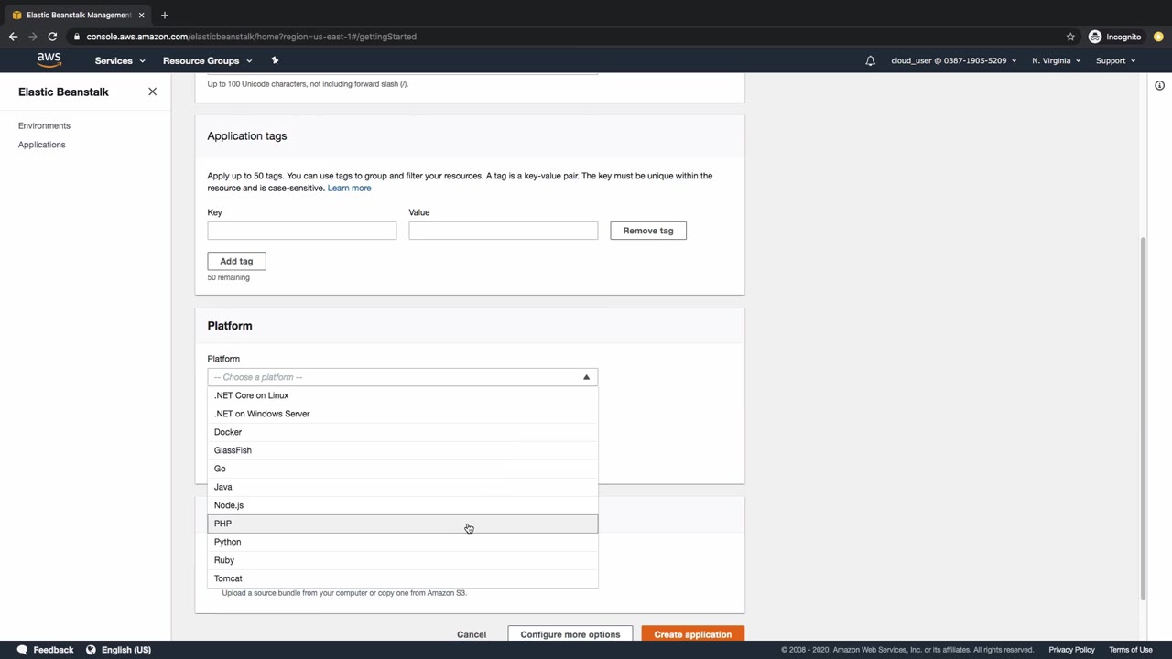1172x659 pixels.
Task: Click the tag Key input field
Action: 301,231
